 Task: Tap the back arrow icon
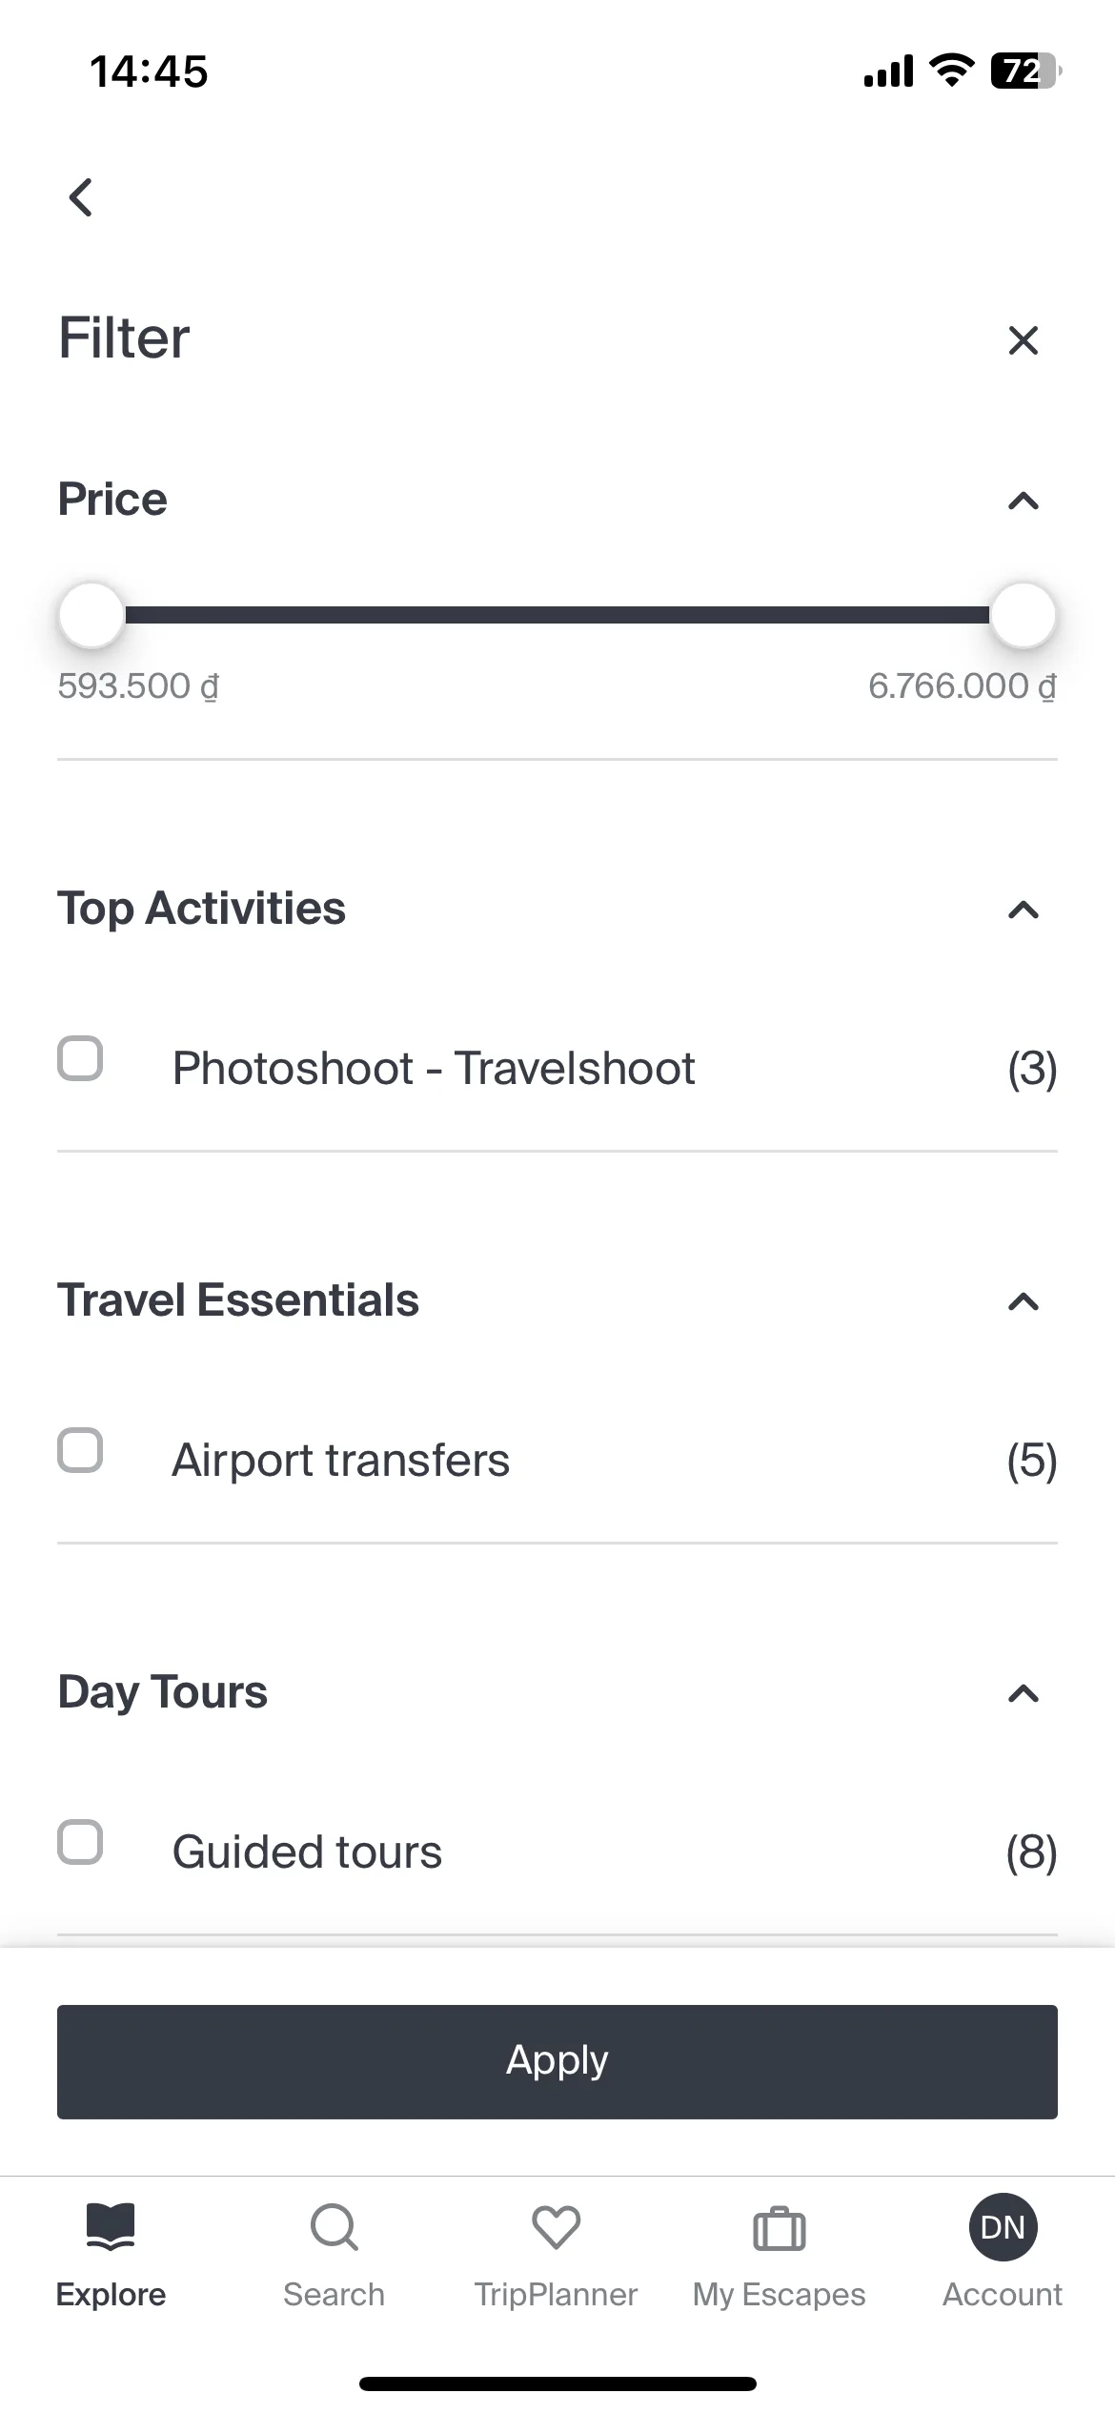tap(81, 197)
